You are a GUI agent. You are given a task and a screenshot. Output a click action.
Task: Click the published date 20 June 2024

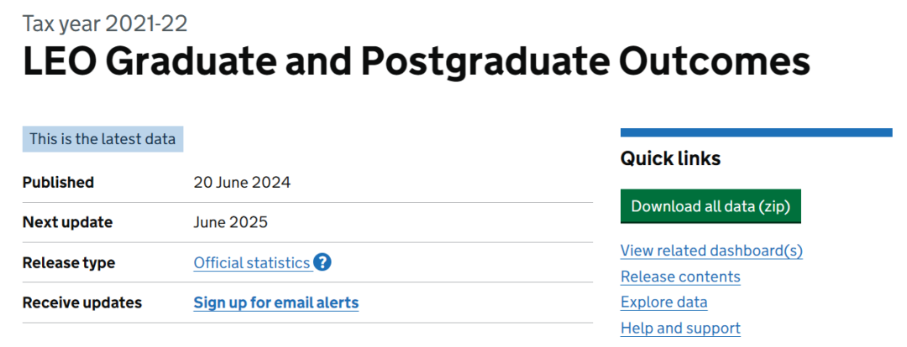(242, 182)
